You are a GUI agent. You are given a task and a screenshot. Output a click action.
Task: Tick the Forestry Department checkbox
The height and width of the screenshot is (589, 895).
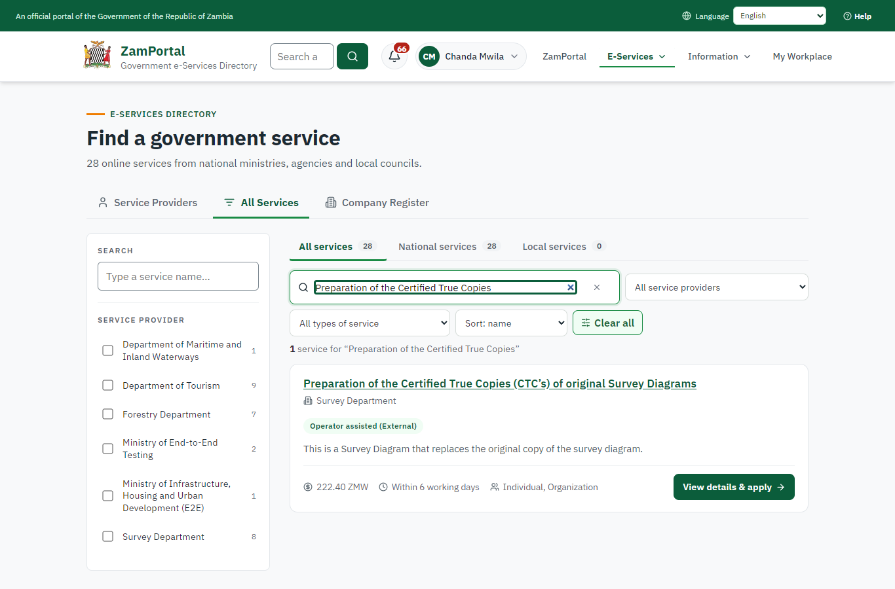pyautogui.click(x=108, y=414)
